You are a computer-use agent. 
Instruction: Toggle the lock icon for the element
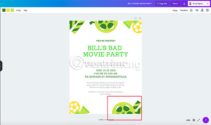coord(202,10)
